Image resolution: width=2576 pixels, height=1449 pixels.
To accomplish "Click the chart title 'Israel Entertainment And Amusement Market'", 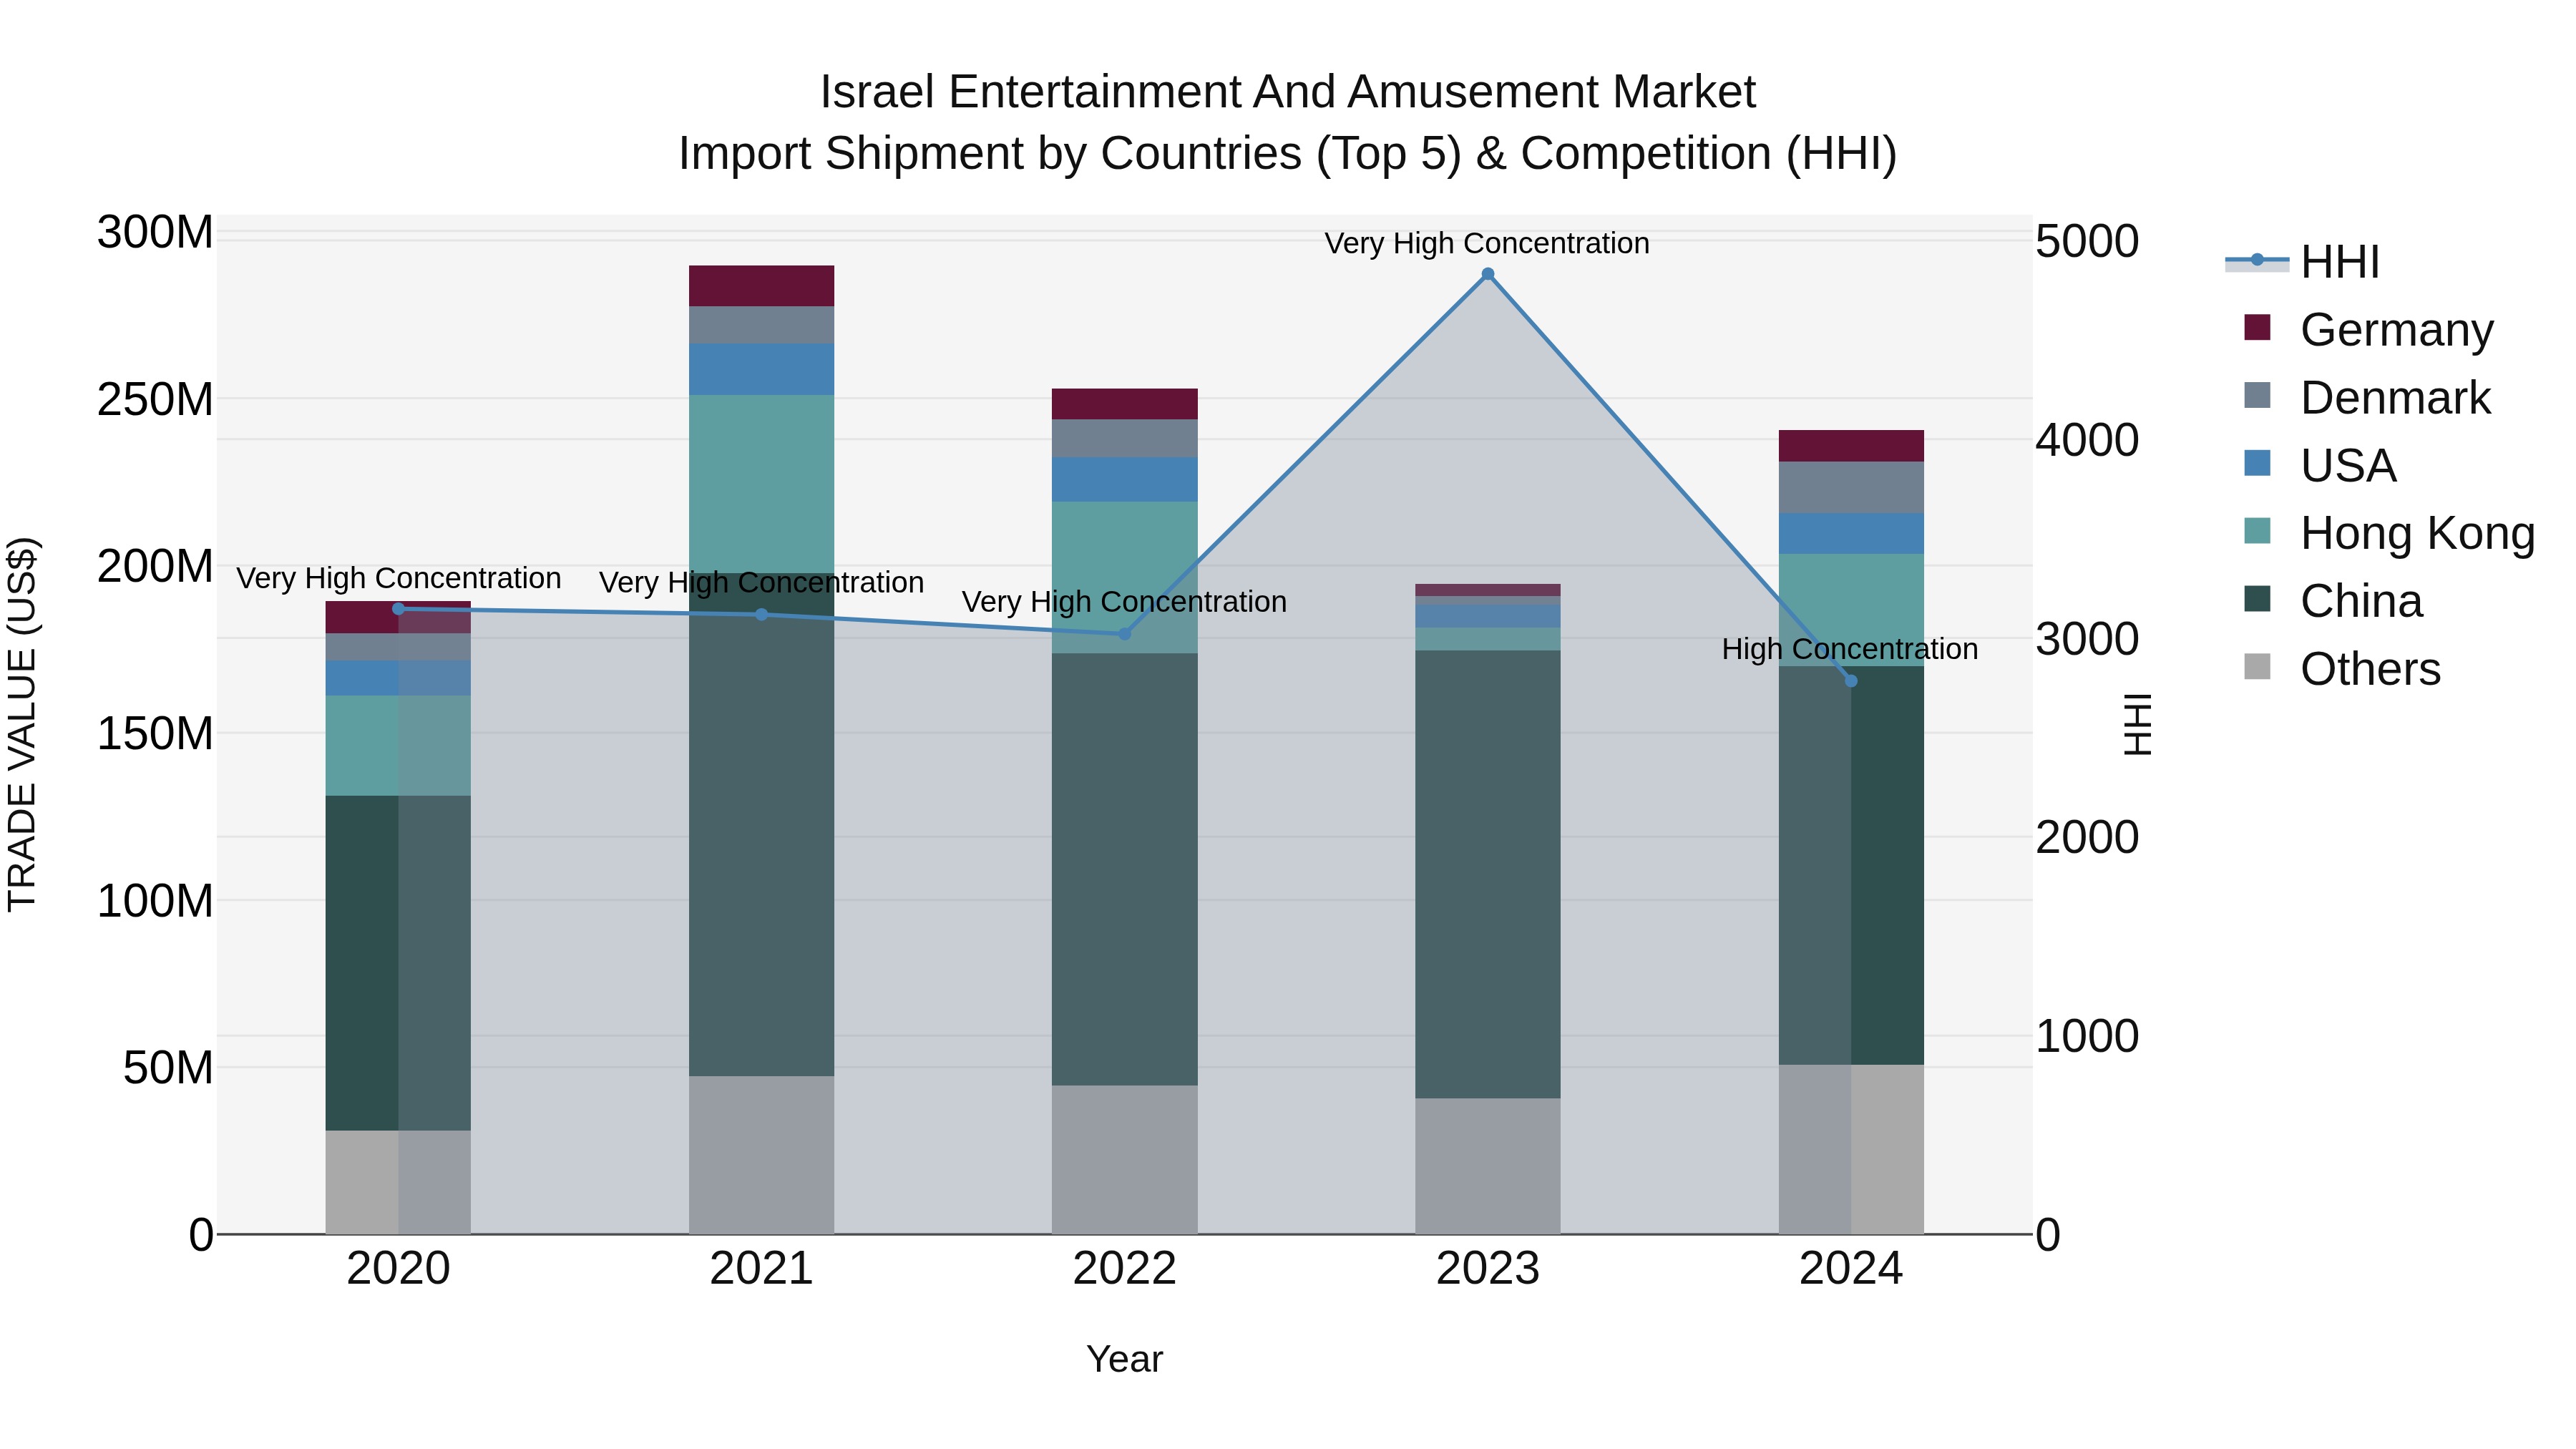I will (1287, 92).
